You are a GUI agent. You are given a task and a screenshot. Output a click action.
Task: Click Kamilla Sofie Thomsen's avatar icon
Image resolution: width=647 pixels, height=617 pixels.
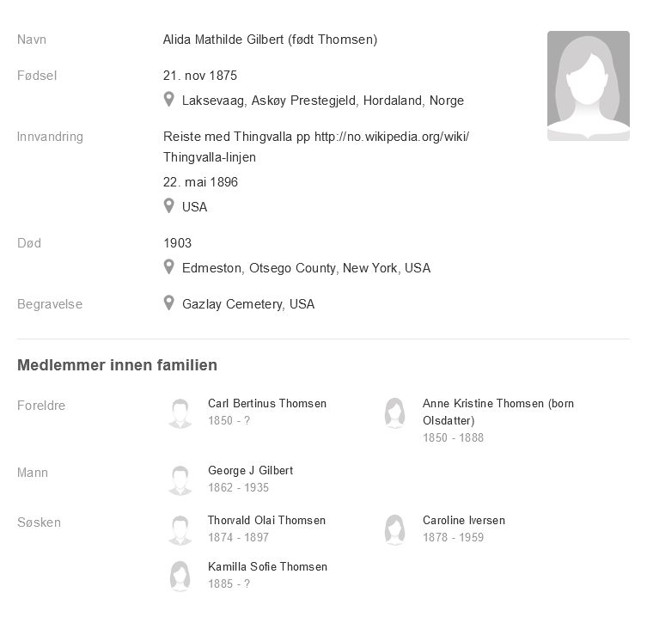point(180,576)
